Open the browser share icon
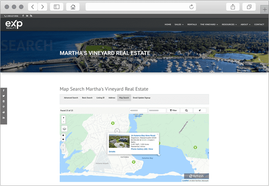 (x=233, y=7)
